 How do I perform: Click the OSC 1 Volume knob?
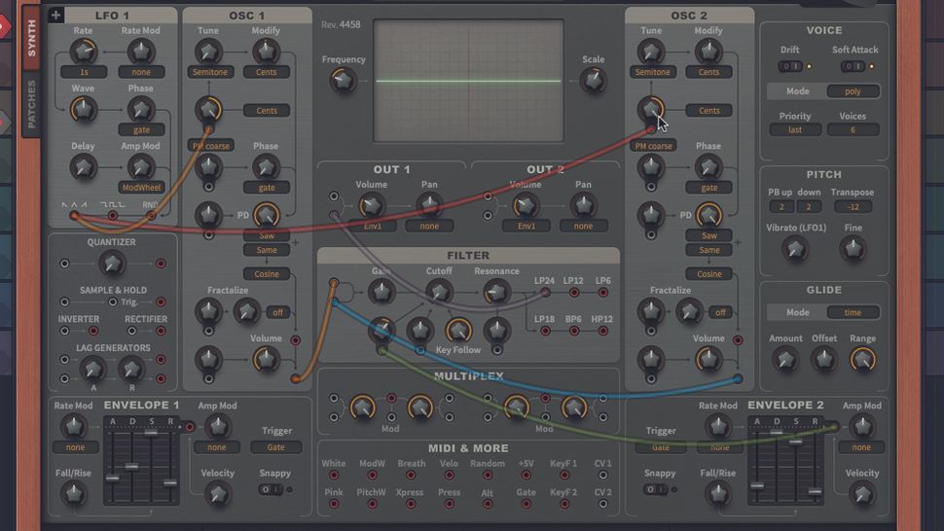click(x=266, y=359)
